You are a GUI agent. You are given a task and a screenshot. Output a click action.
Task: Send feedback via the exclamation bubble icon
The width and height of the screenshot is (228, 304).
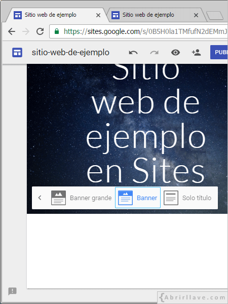coord(12,291)
